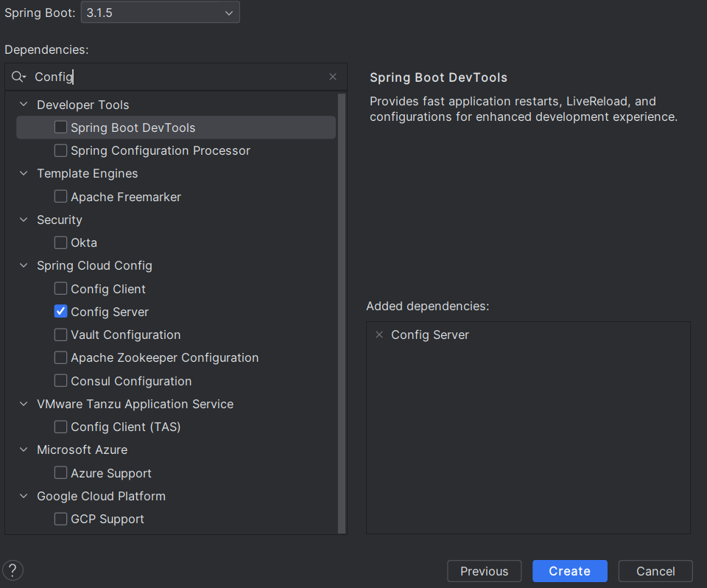Click the Cancel button
The image size is (707, 588).
coord(655,571)
